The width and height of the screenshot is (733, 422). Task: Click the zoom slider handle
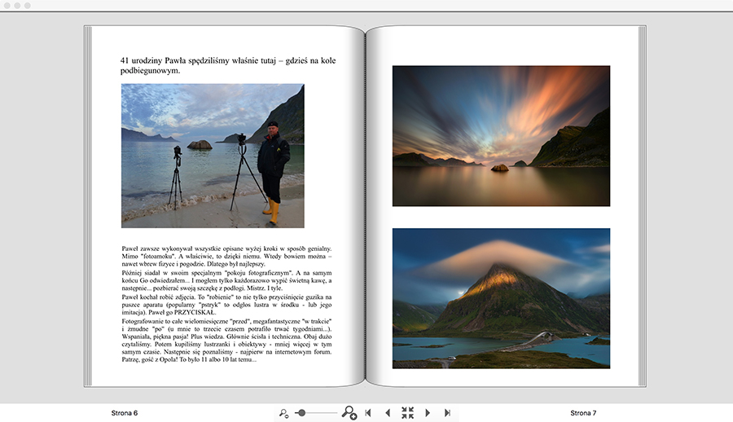[301, 413]
